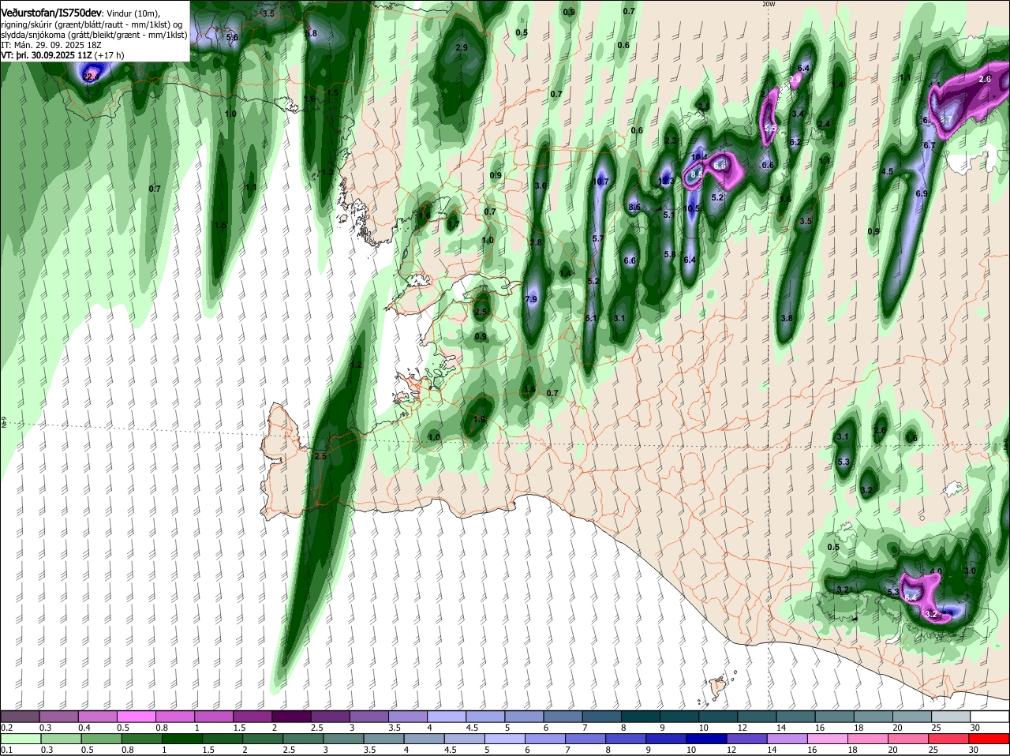Image resolution: width=1010 pixels, height=756 pixels.
Task: Click the 0.2 label on the upper legend row
Action: pos(6,728)
